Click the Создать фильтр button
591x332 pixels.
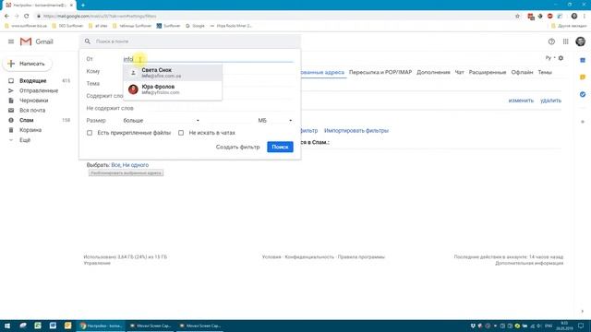[238, 147]
